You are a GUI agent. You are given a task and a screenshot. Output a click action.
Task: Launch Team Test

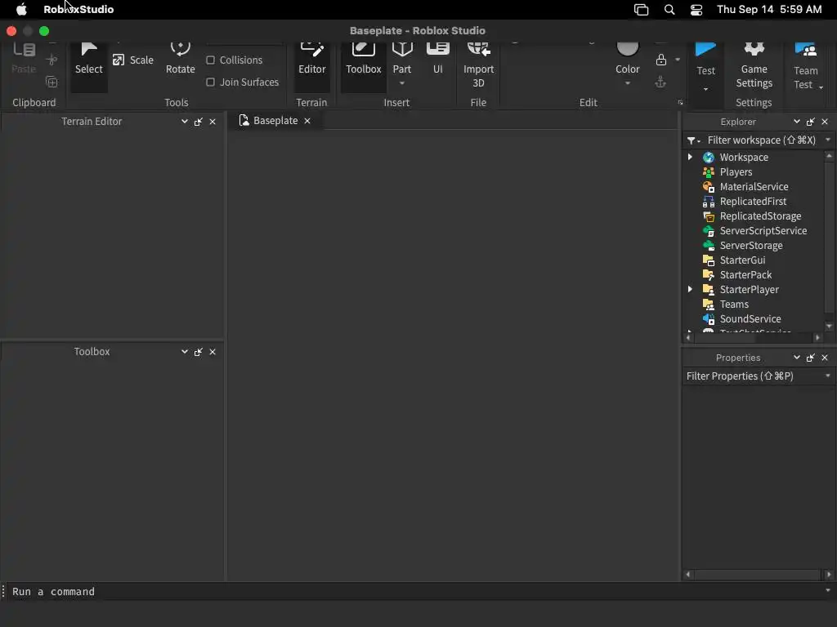805,65
